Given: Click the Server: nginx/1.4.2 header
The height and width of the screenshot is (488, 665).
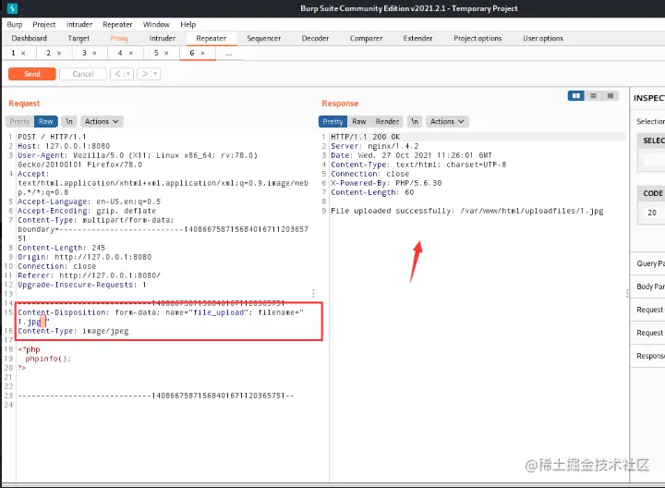Looking at the screenshot, I should click(x=374, y=146).
